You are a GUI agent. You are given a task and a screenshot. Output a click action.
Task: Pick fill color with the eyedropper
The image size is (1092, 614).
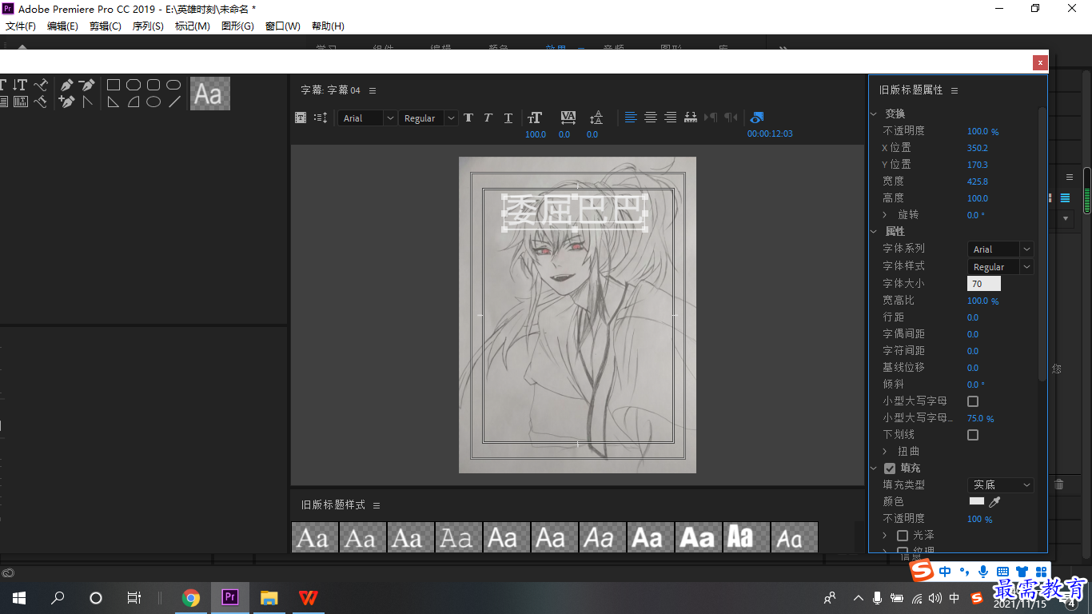[x=994, y=502]
